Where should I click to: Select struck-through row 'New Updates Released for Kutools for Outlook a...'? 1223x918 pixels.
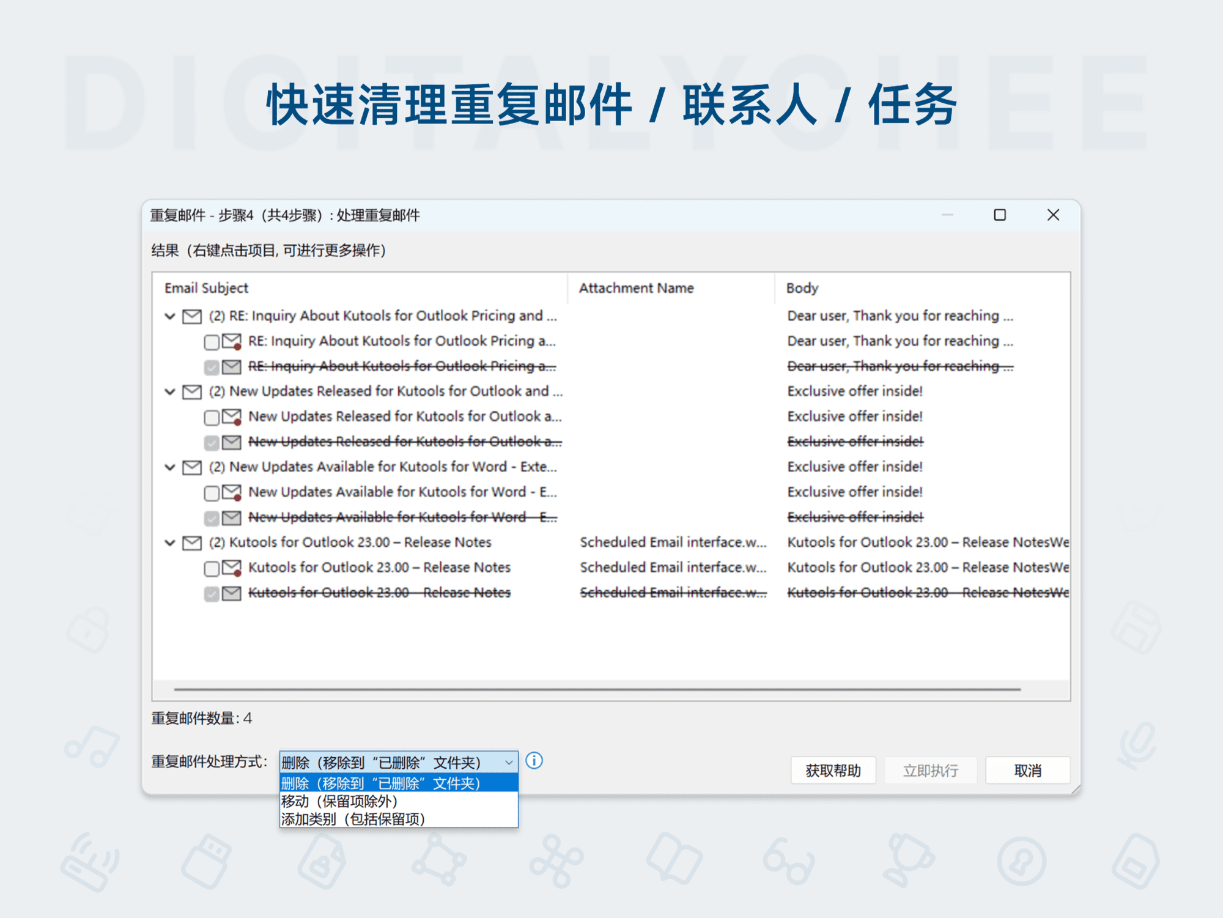point(405,442)
